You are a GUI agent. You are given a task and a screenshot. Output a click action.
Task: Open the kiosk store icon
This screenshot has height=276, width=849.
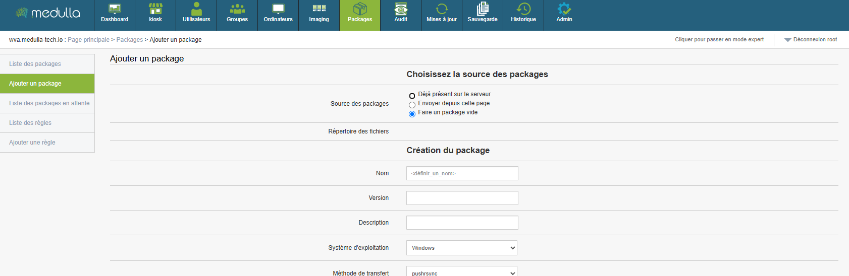[x=155, y=9]
